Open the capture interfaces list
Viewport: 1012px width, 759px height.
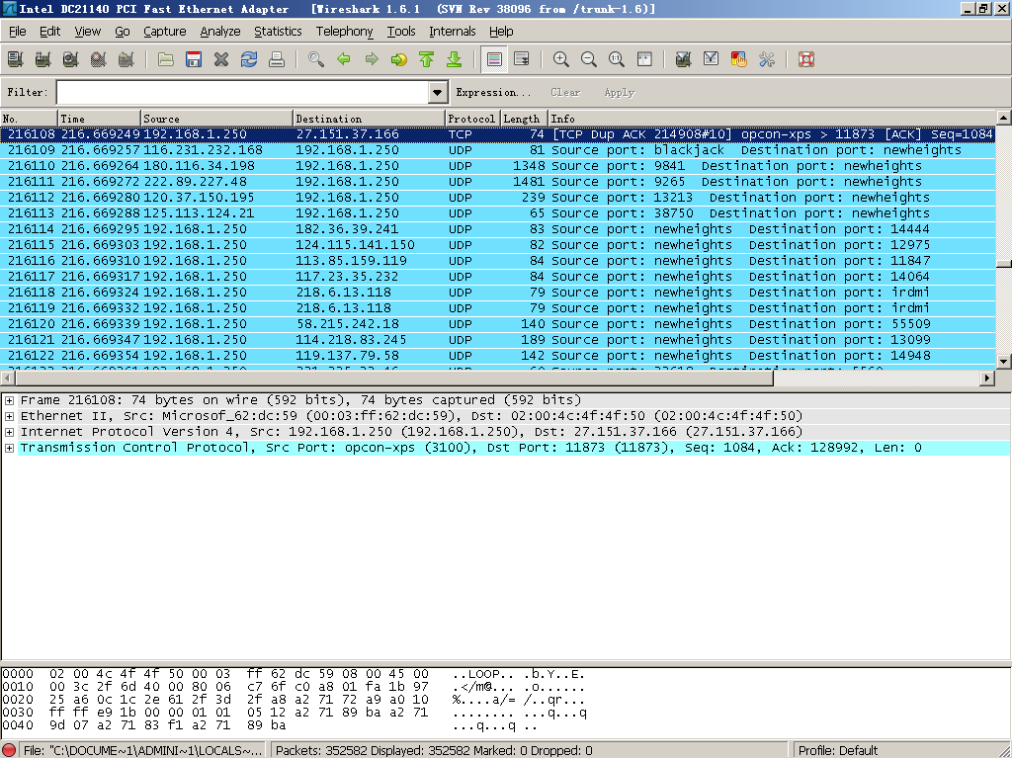(x=16, y=59)
